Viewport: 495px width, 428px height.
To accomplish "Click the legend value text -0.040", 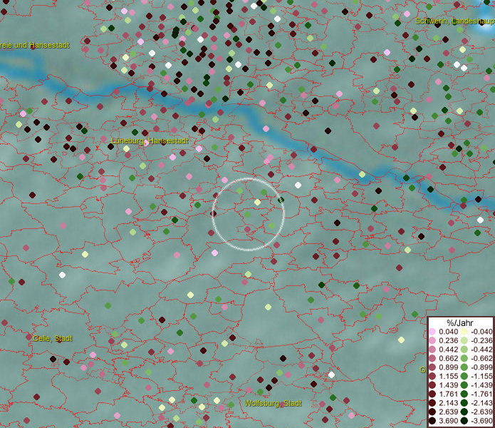I will (x=481, y=332).
